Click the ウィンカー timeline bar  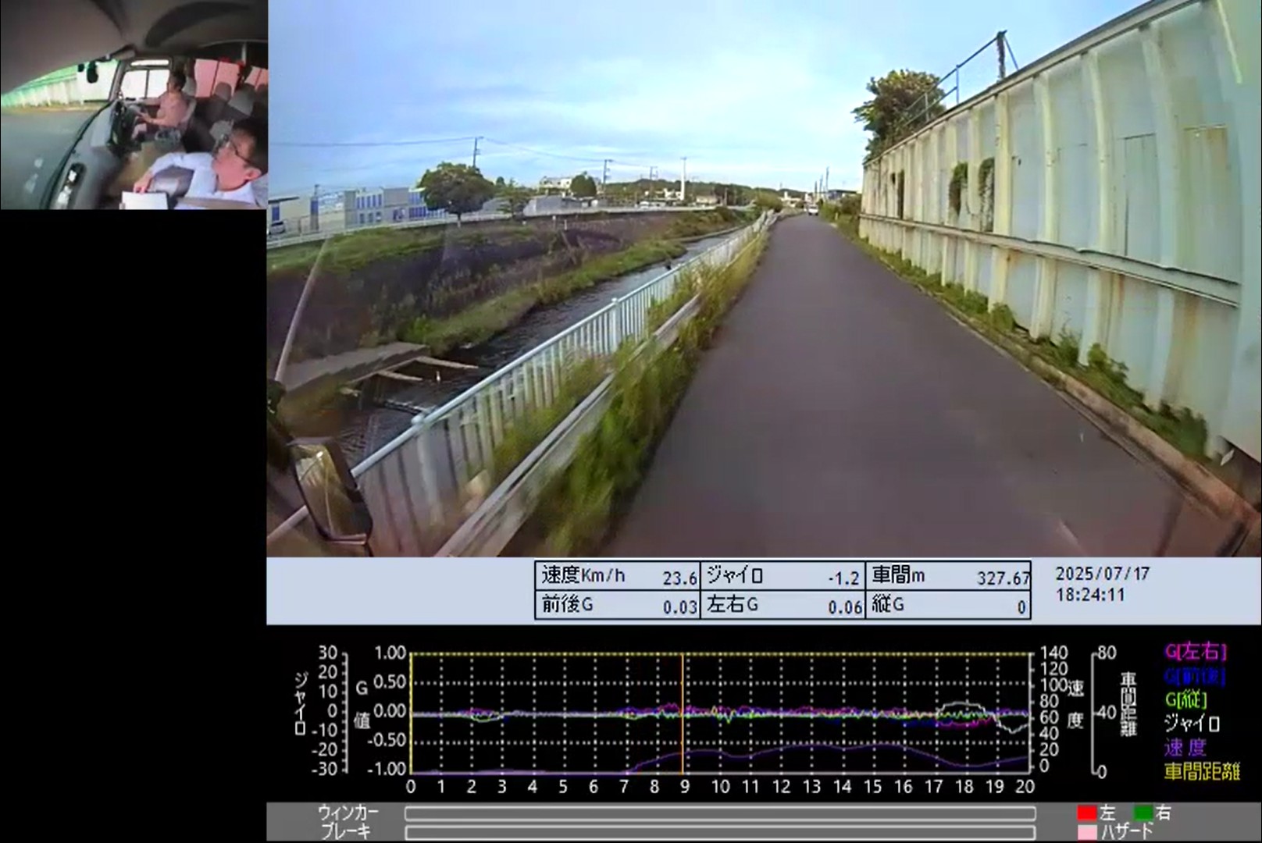click(720, 813)
